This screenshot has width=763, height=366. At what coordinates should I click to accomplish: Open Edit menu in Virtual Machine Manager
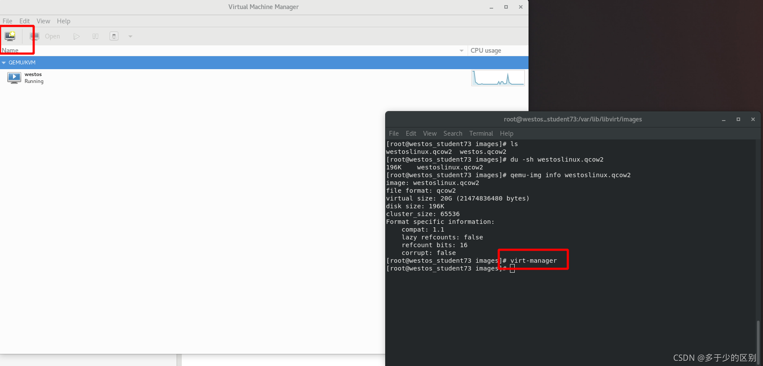pyautogui.click(x=25, y=21)
